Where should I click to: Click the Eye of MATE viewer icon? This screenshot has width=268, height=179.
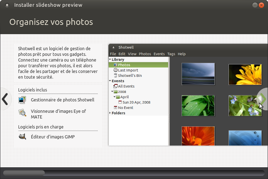pos(22,112)
